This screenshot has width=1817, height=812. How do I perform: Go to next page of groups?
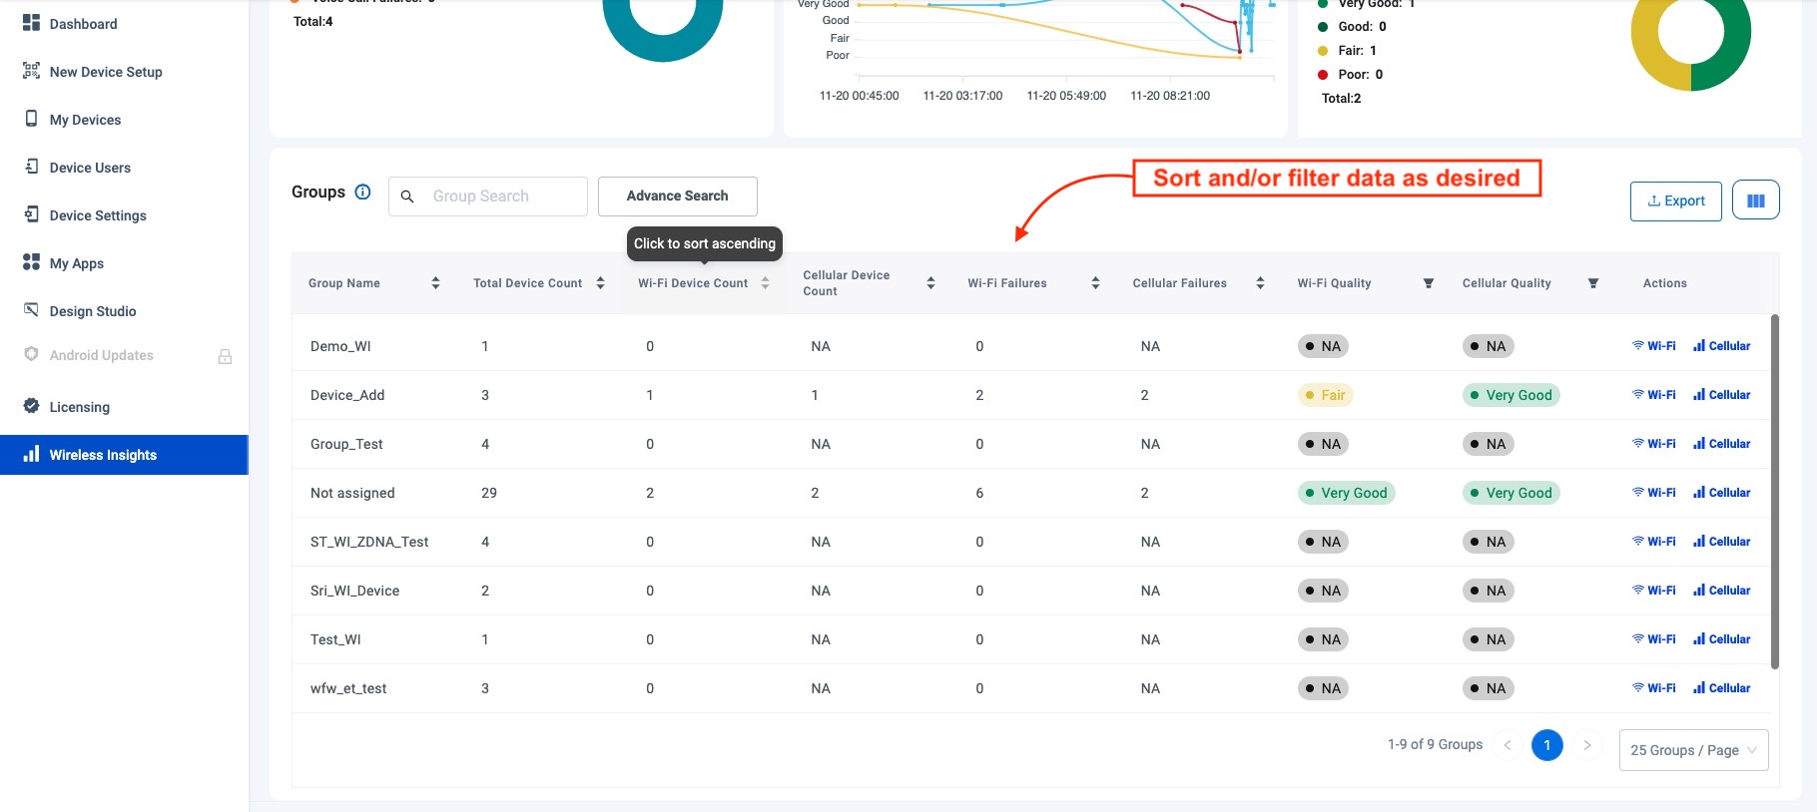pyautogui.click(x=1586, y=745)
